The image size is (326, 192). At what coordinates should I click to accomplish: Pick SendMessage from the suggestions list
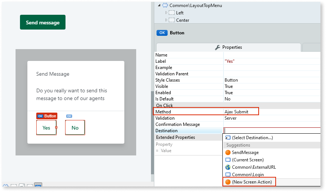(x=245, y=152)
